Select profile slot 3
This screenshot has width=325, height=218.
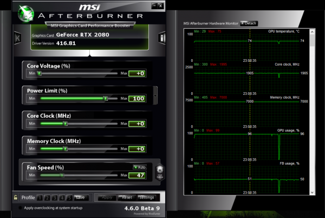[x=55, y=198]
